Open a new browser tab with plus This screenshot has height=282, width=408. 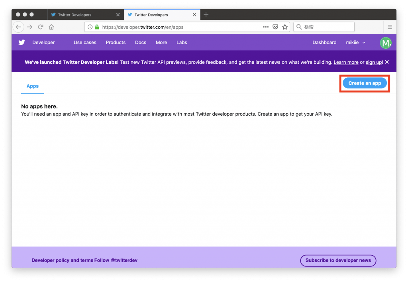[x=206, y=15]
